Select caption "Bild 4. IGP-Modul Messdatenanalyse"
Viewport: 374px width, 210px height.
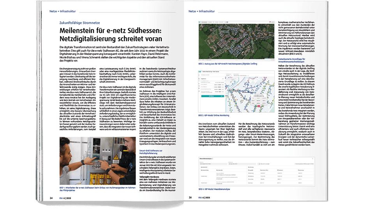coord(214,189)
